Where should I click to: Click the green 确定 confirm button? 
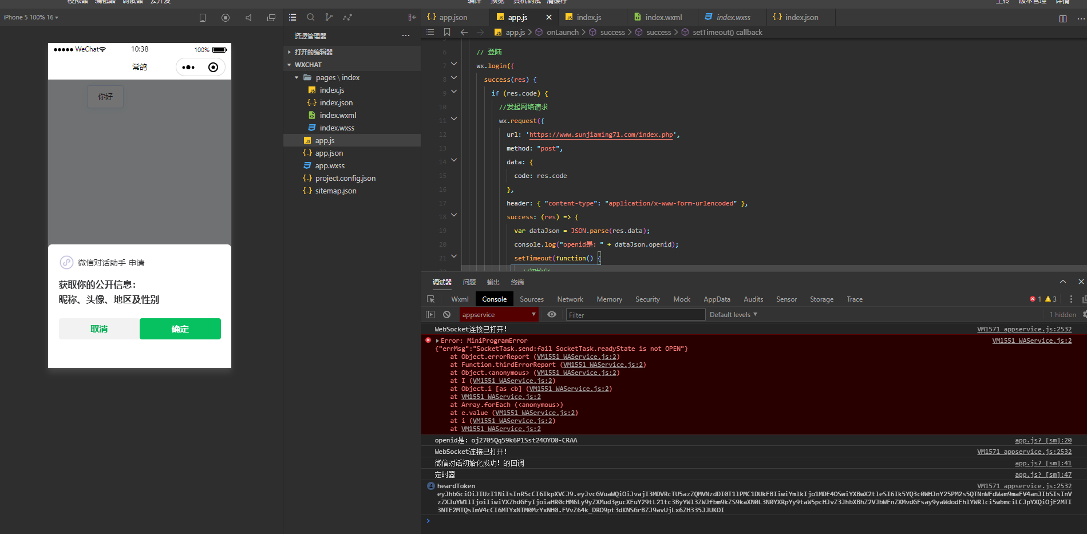180,329
